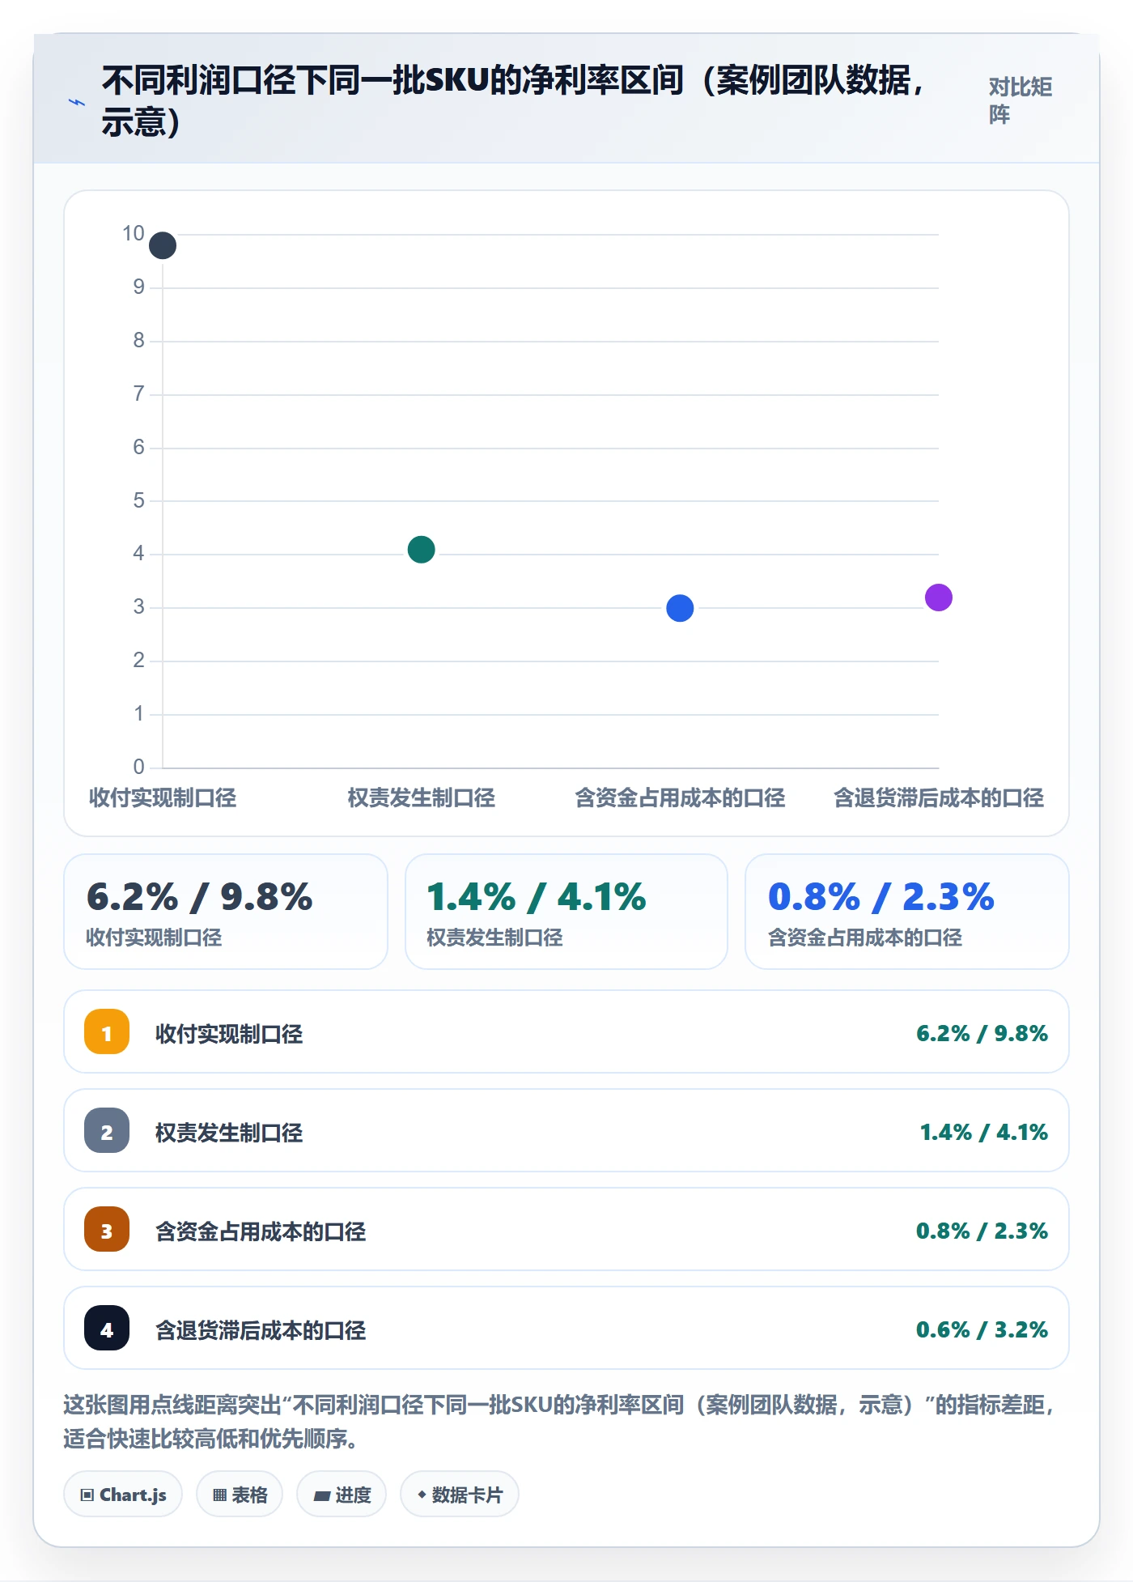Screen dimensions: 1133x1582
Task: Select the green data point for 权责发生制口径
Action: point(421,550)
